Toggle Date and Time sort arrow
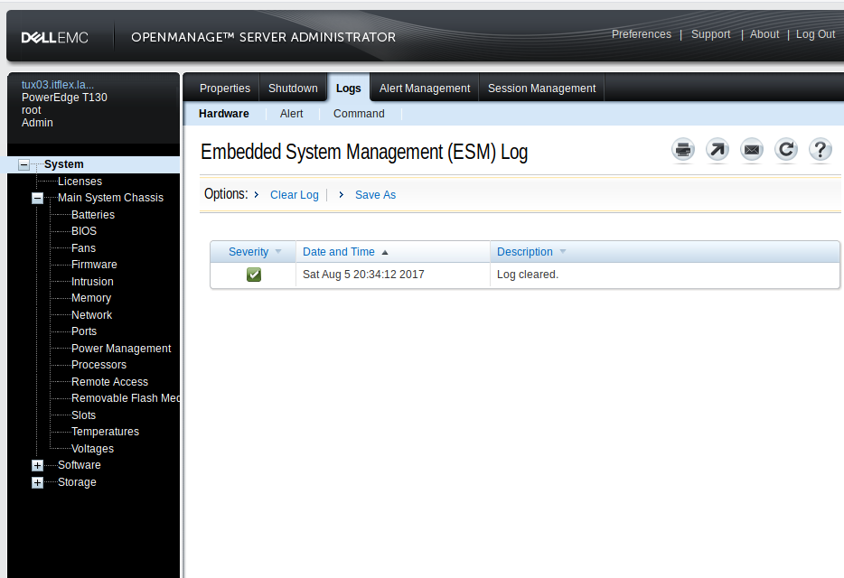The image size is (844, 578). [385, 252]
